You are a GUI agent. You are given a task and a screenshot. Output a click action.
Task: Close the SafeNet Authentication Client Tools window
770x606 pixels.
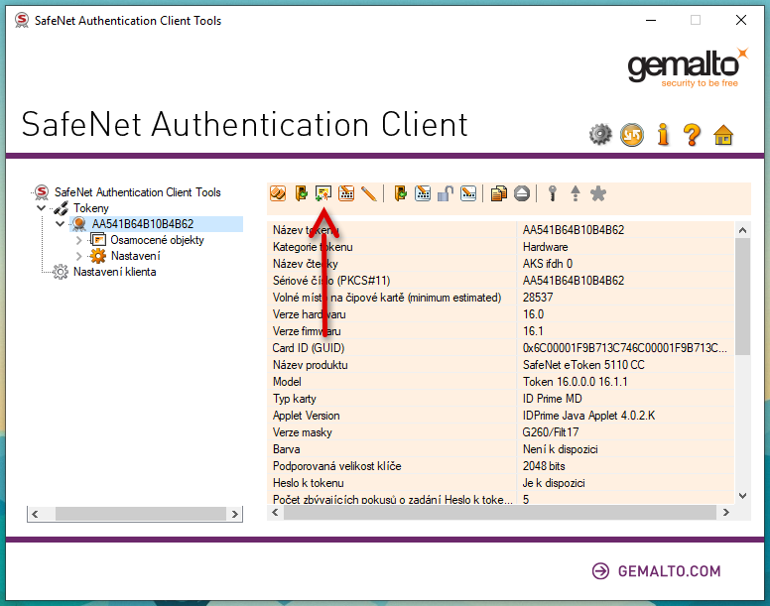pyautogui.click(x=741, y=20)
